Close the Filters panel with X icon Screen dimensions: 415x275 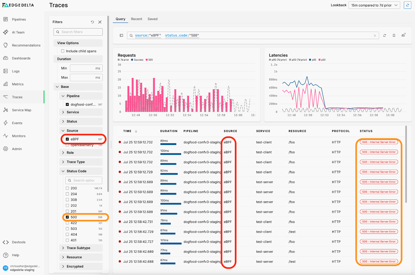point(100,22)
